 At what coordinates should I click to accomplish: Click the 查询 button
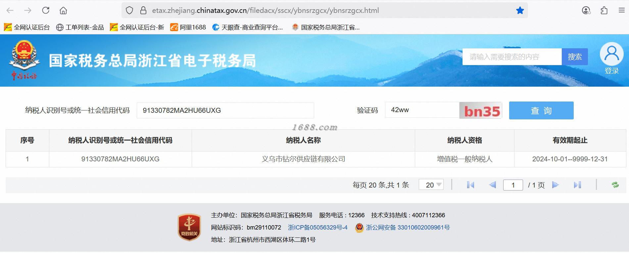[x=541, y=110]
